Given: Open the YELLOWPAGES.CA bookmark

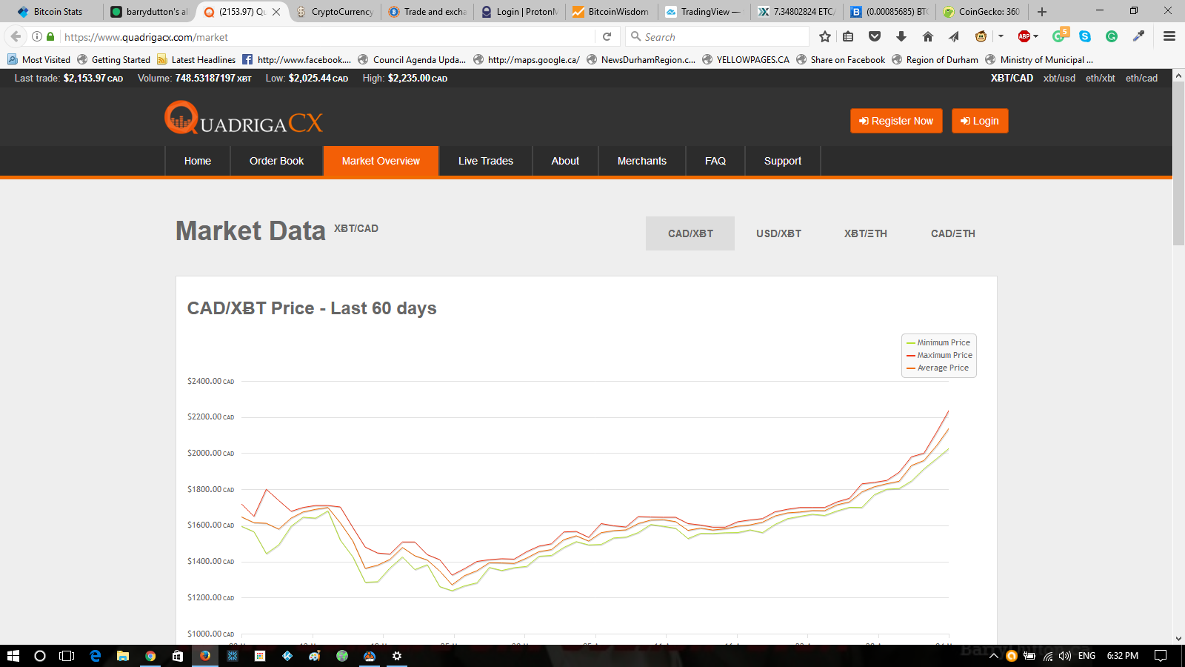Looking at the screenshot, I should tap(746, 60).
